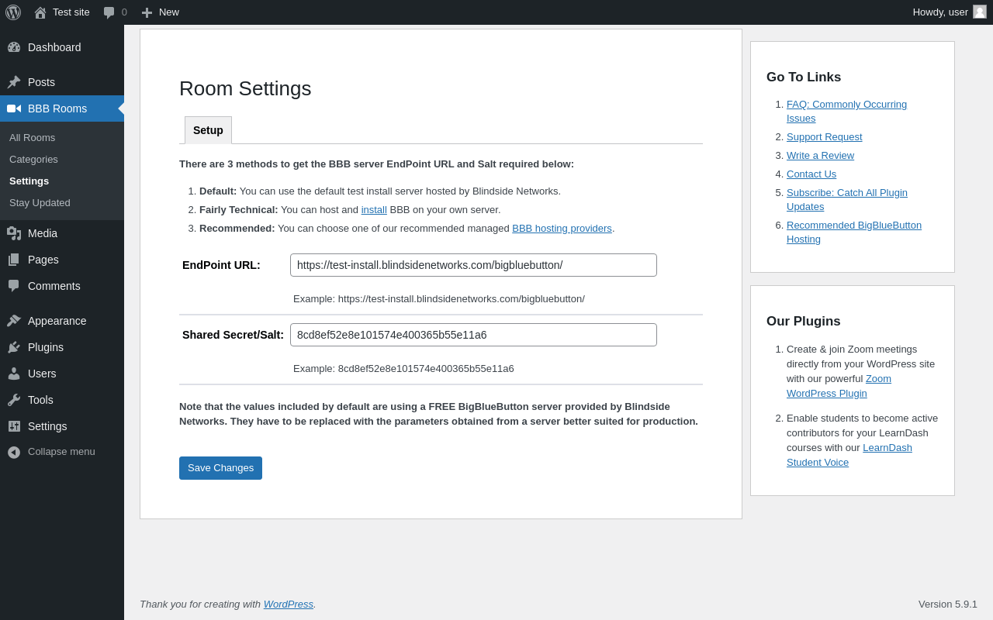Image resolution: width=993 pixels, height=620 pixels.
Task: Open the Media library icon
Action: pyautogui.click(x=14, y=233)
